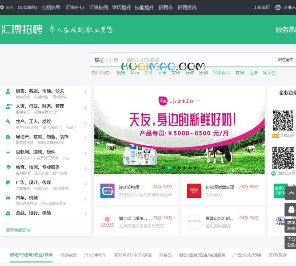Click the back-to-top arrow button
This screenshot has width=296, height=266.
tap(291, 193)
